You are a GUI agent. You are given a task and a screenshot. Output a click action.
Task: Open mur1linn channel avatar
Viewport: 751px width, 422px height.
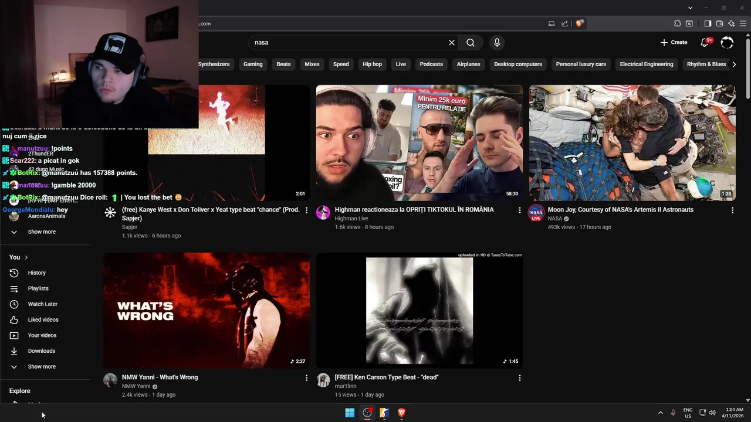[x=323, y=380]
